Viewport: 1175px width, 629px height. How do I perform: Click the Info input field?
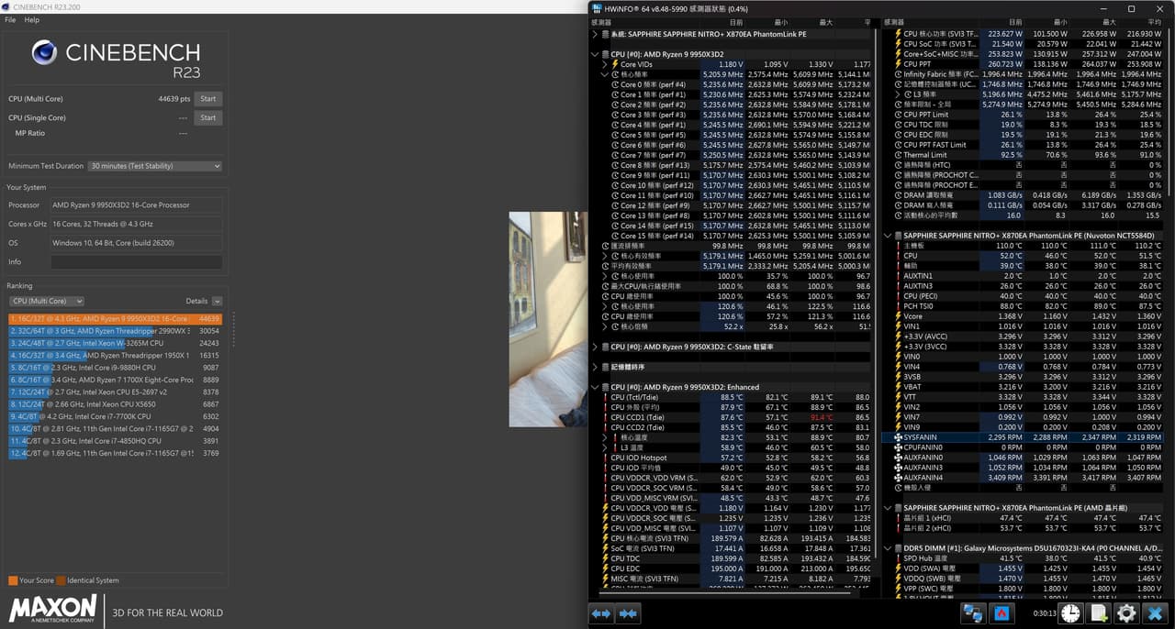point(136,262)
